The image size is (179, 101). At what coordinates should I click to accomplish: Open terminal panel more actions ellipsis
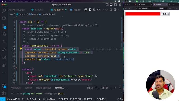(111, 88)
